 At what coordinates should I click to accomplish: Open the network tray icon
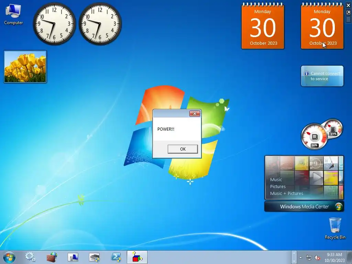pos(309,257)
